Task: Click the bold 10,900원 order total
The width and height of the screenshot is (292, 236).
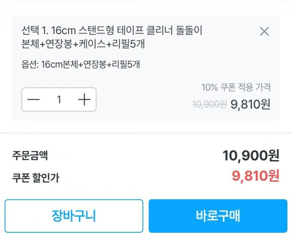Action: click(x=251, y=155)
